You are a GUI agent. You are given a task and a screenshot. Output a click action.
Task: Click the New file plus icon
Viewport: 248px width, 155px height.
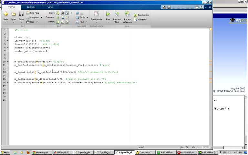click(6, 14)
